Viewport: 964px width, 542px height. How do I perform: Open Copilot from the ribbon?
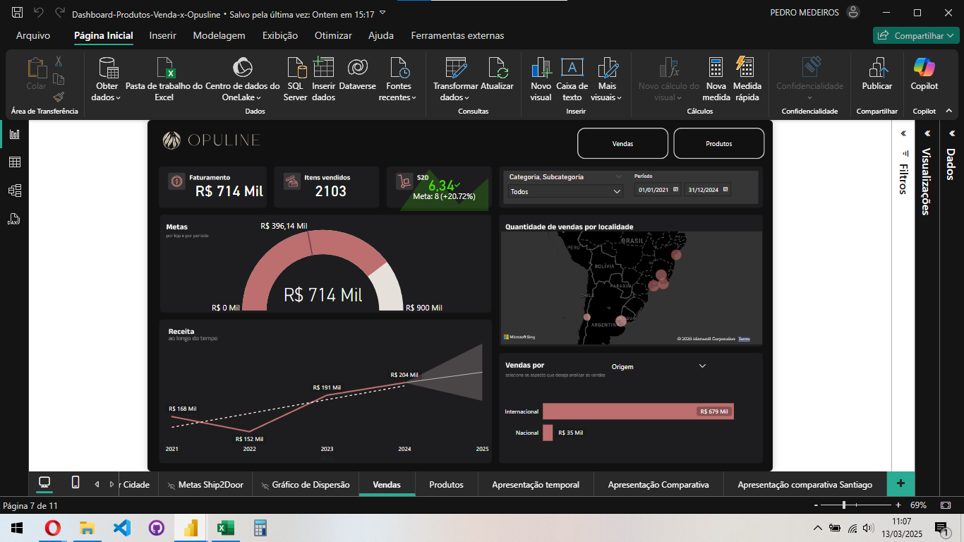coord(924,75)
